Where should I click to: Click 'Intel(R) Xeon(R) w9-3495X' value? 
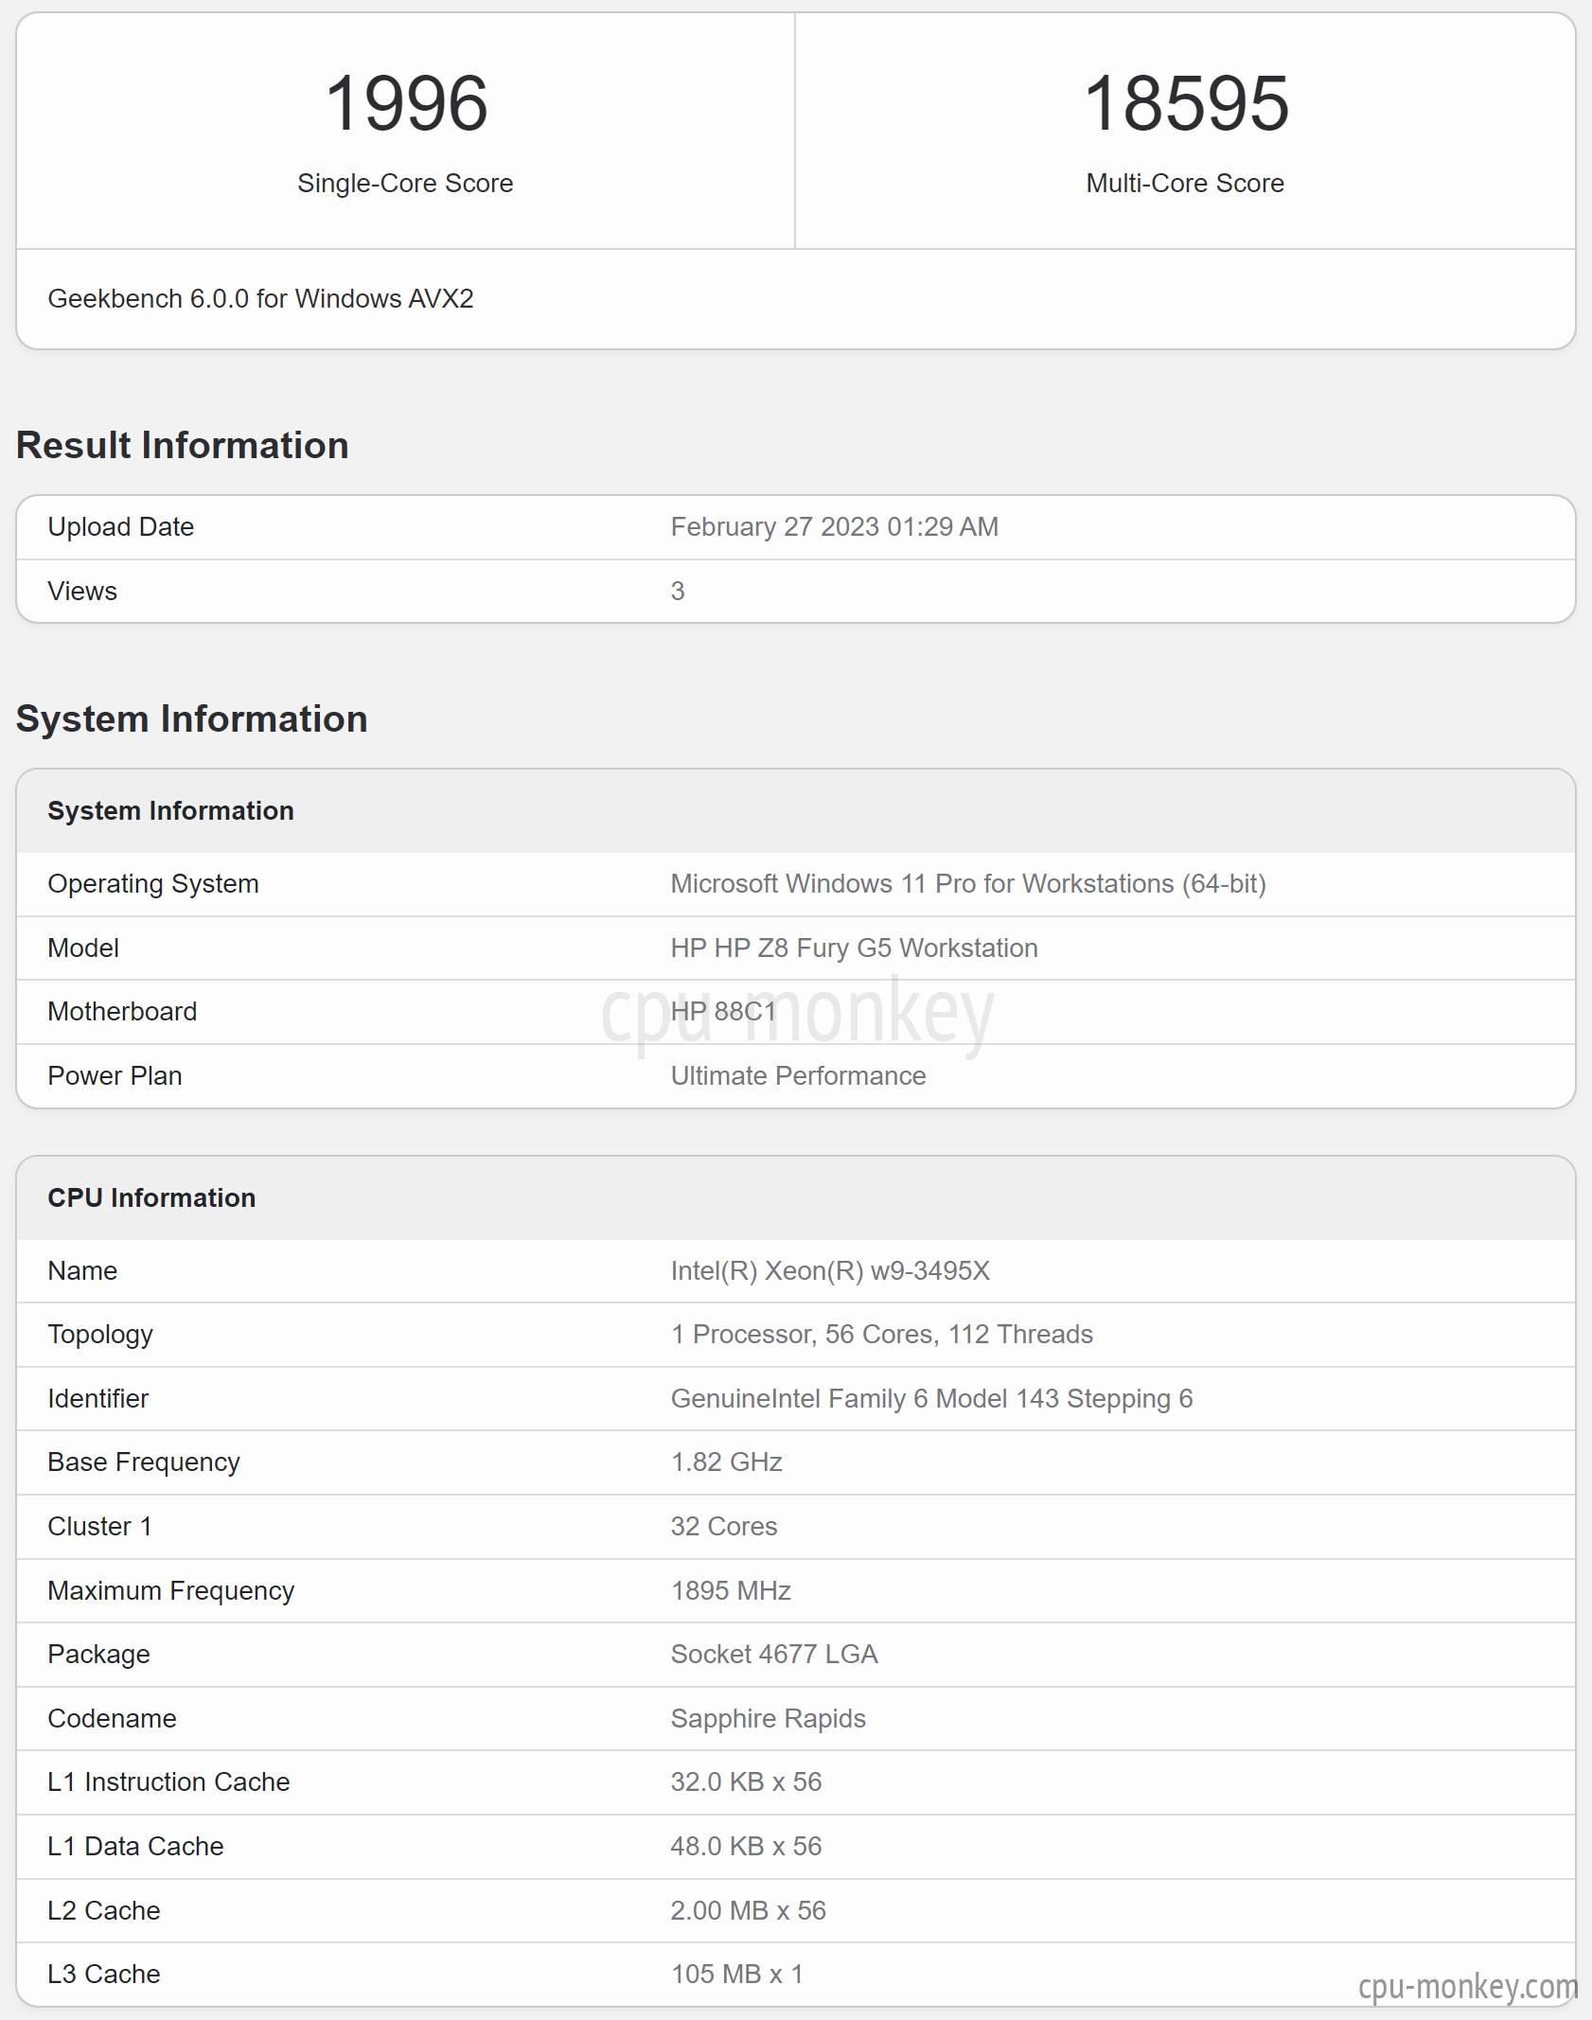(x=831, y=1270)
